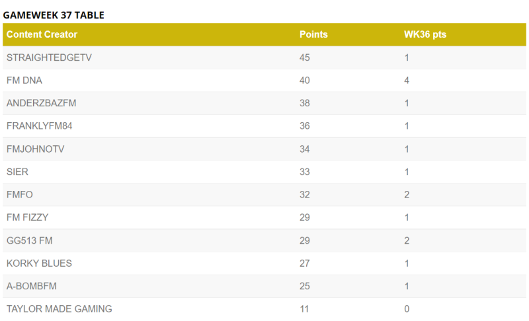The width and height of the screenshot is (529, 321).
Task: Click STRAIGHTEDGETV's 45 points value
Action: [305, 57]
